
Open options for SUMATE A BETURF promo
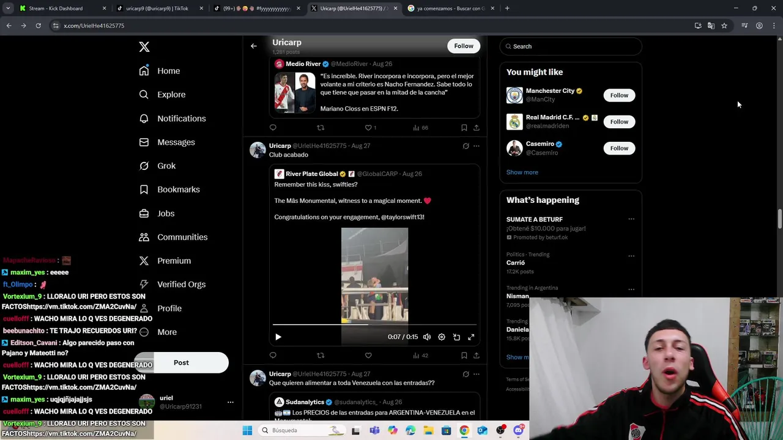click(x=631, y=219)
